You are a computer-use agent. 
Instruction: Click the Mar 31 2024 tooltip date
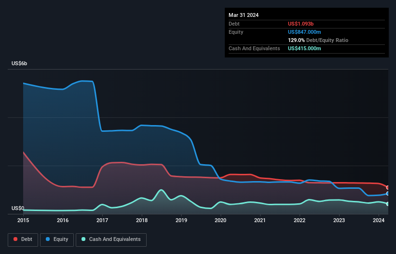(244, 15)
